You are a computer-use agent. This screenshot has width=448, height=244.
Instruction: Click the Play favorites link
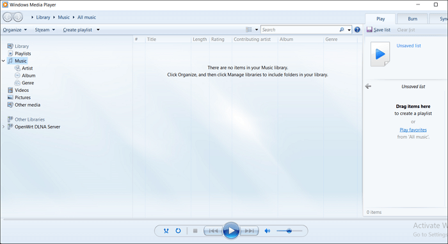point(413,130)
